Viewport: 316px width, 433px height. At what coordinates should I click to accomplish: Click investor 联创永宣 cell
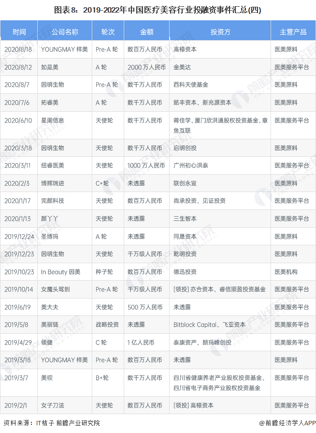186,183
